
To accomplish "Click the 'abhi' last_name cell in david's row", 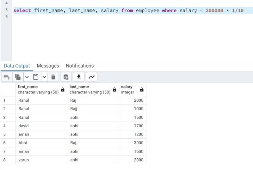I will pos(93,126).
